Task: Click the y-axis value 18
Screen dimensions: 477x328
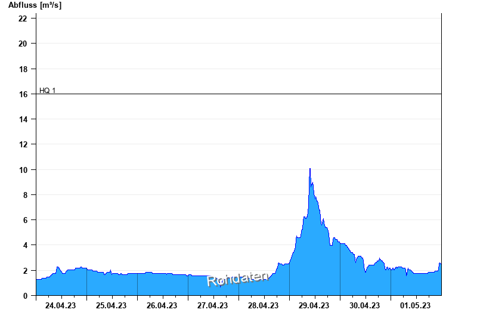Action: pos(23,69)
